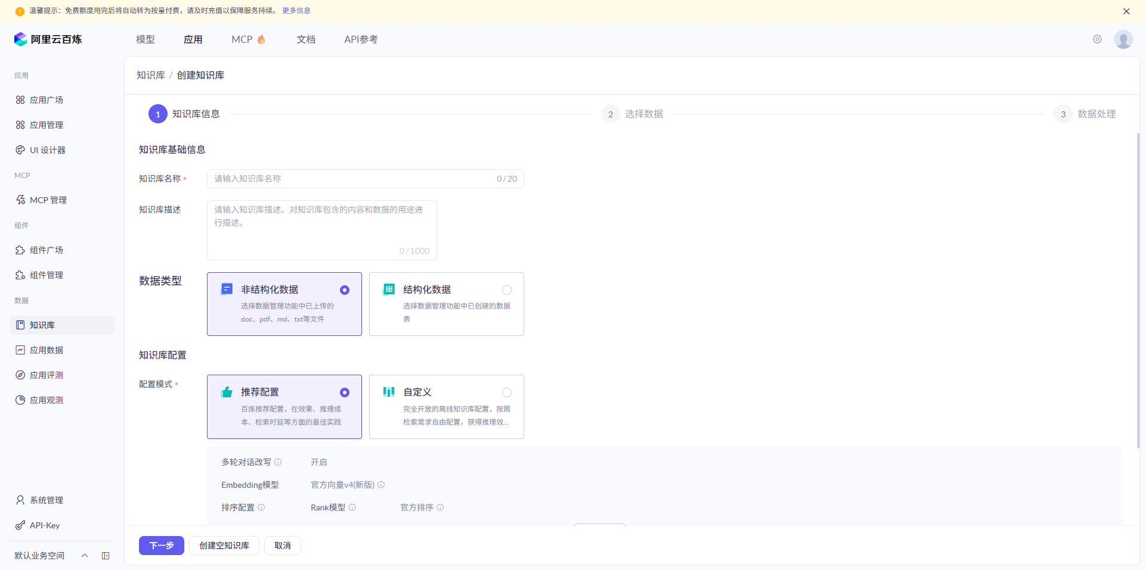Open the API参考 section

(x=361, y=39)
